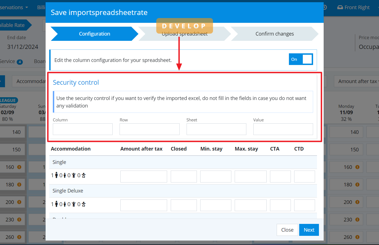Click Single's Amount after tax field
The height and width of the screenshot is (245, 379).
143,177
